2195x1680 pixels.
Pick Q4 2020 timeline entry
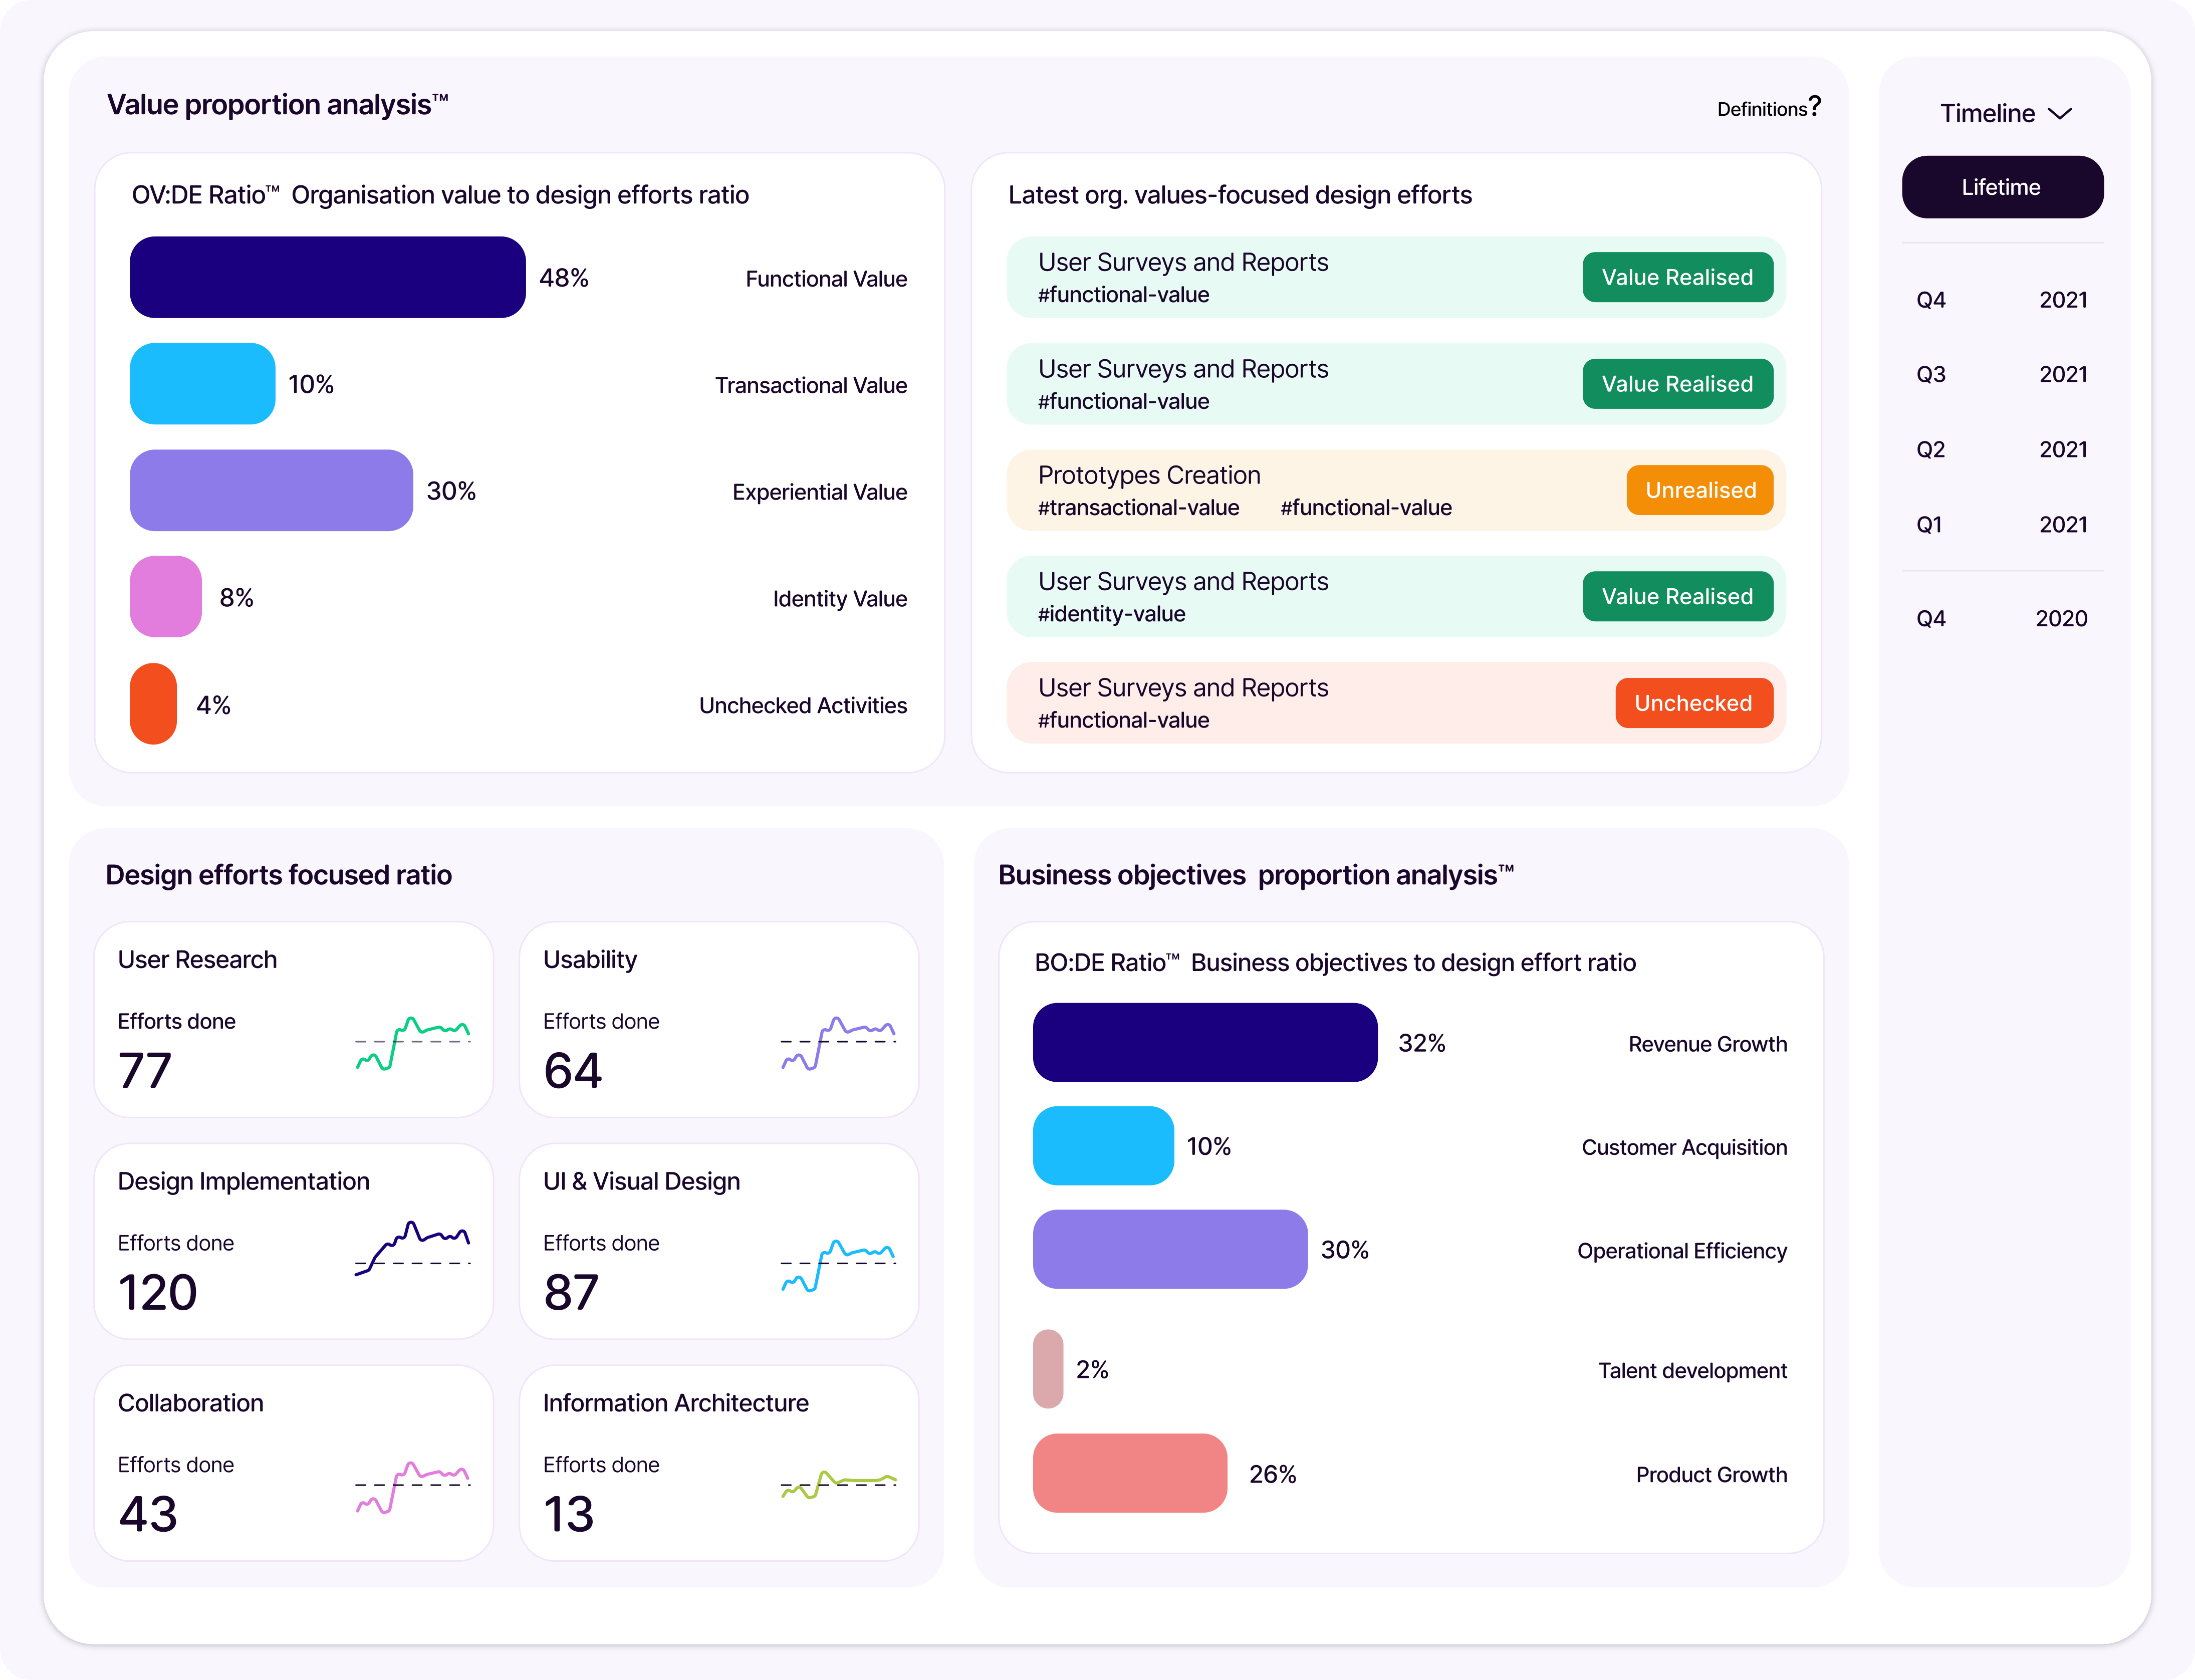pyautogui.click(x=2001, y=619)
